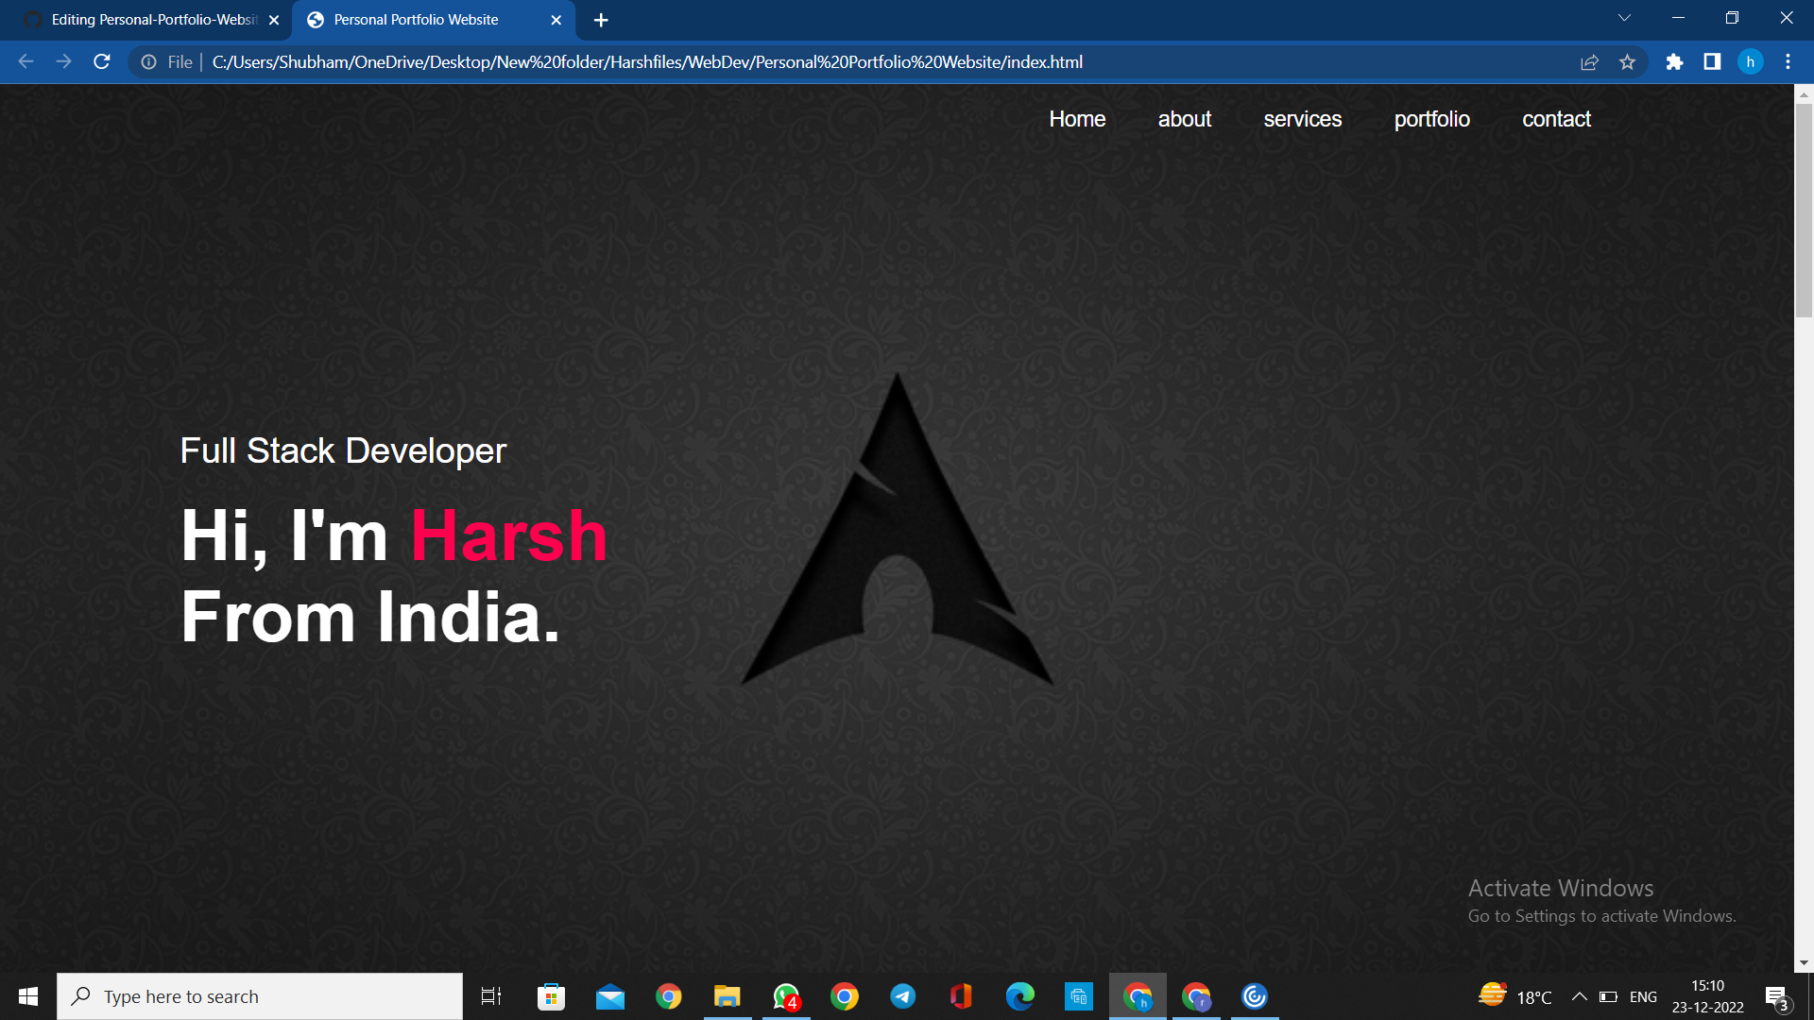Reload the current page
Viewport: 1814px width, 1020px height.
[101, 61]
